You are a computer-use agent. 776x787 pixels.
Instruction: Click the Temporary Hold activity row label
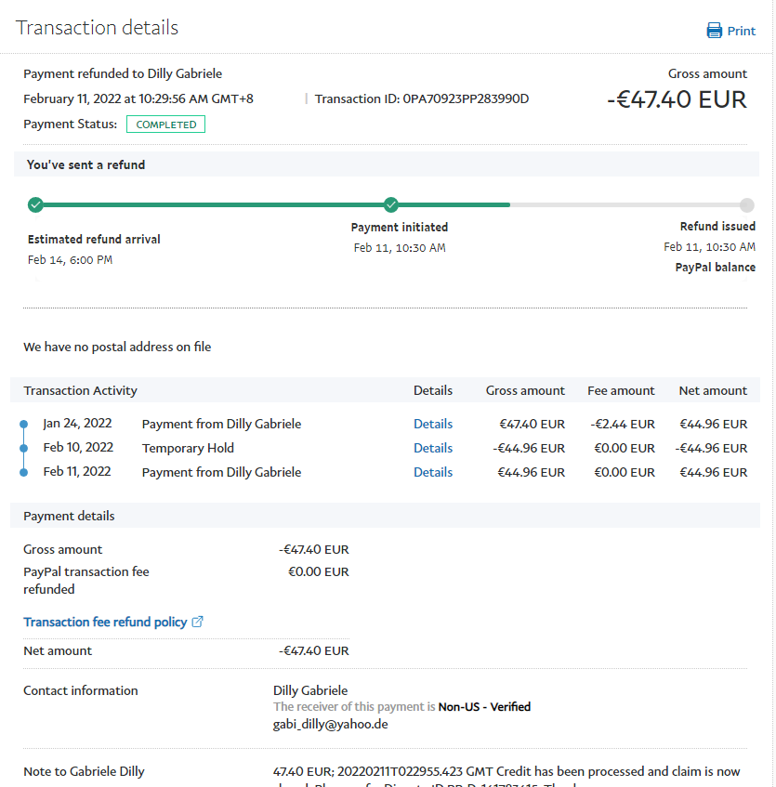(188, 448)
